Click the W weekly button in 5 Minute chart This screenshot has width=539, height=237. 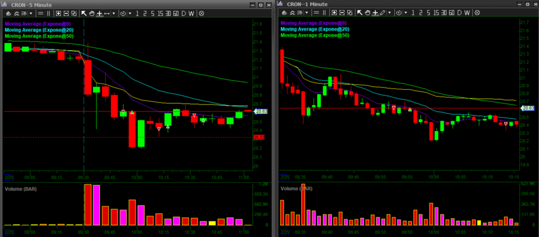[191, 12]
